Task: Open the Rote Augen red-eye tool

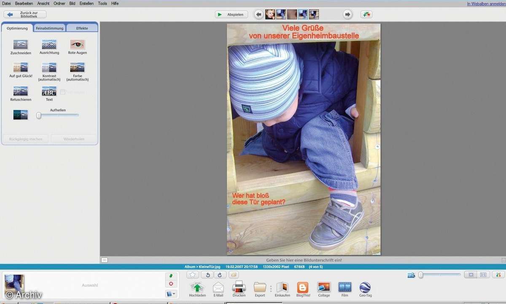Action: click(x=77, y=45)
